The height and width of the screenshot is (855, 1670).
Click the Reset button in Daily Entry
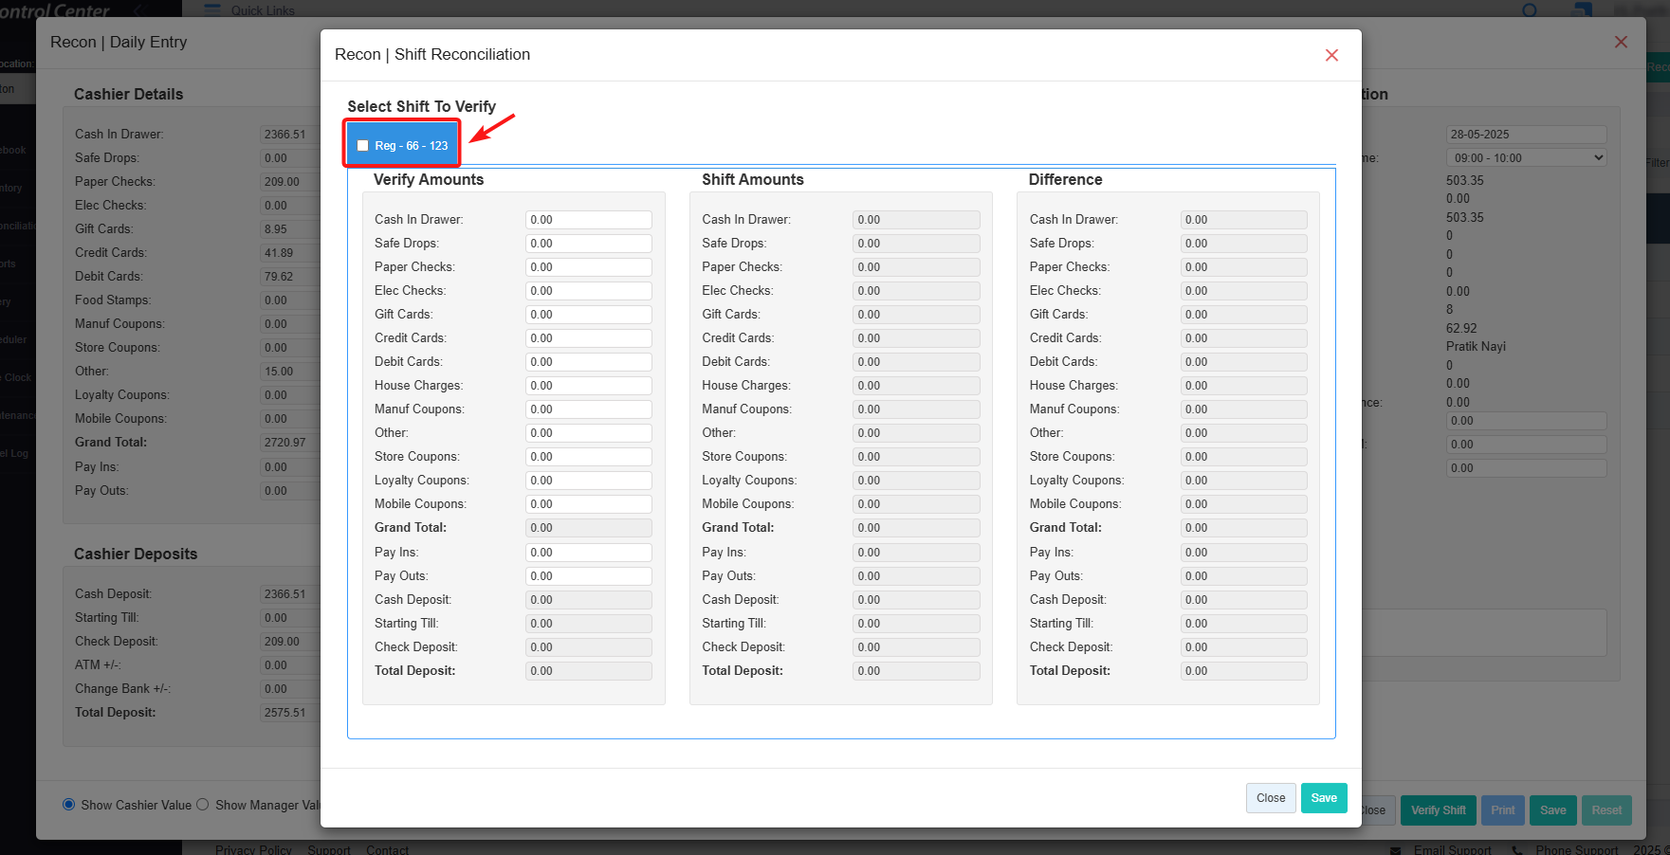(1606, 810)
